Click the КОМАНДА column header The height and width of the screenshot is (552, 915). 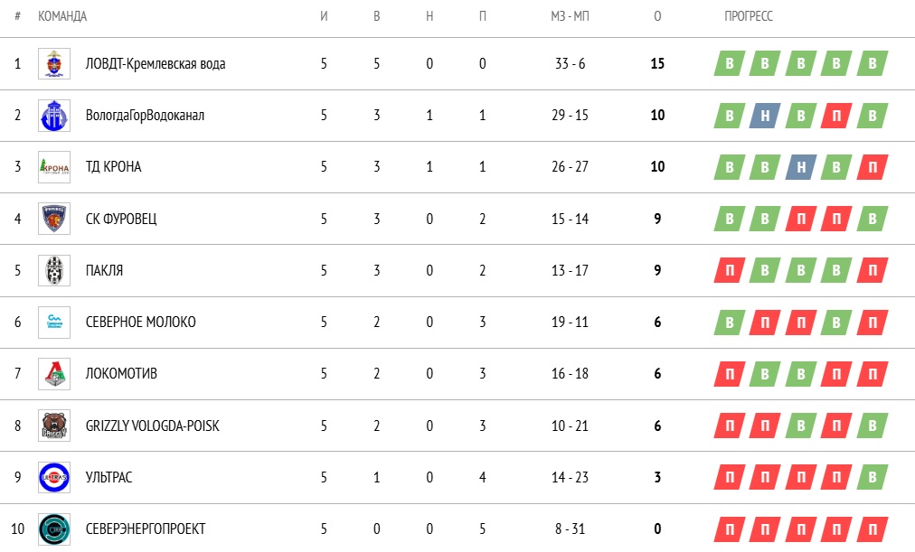[x=62, y=17]
